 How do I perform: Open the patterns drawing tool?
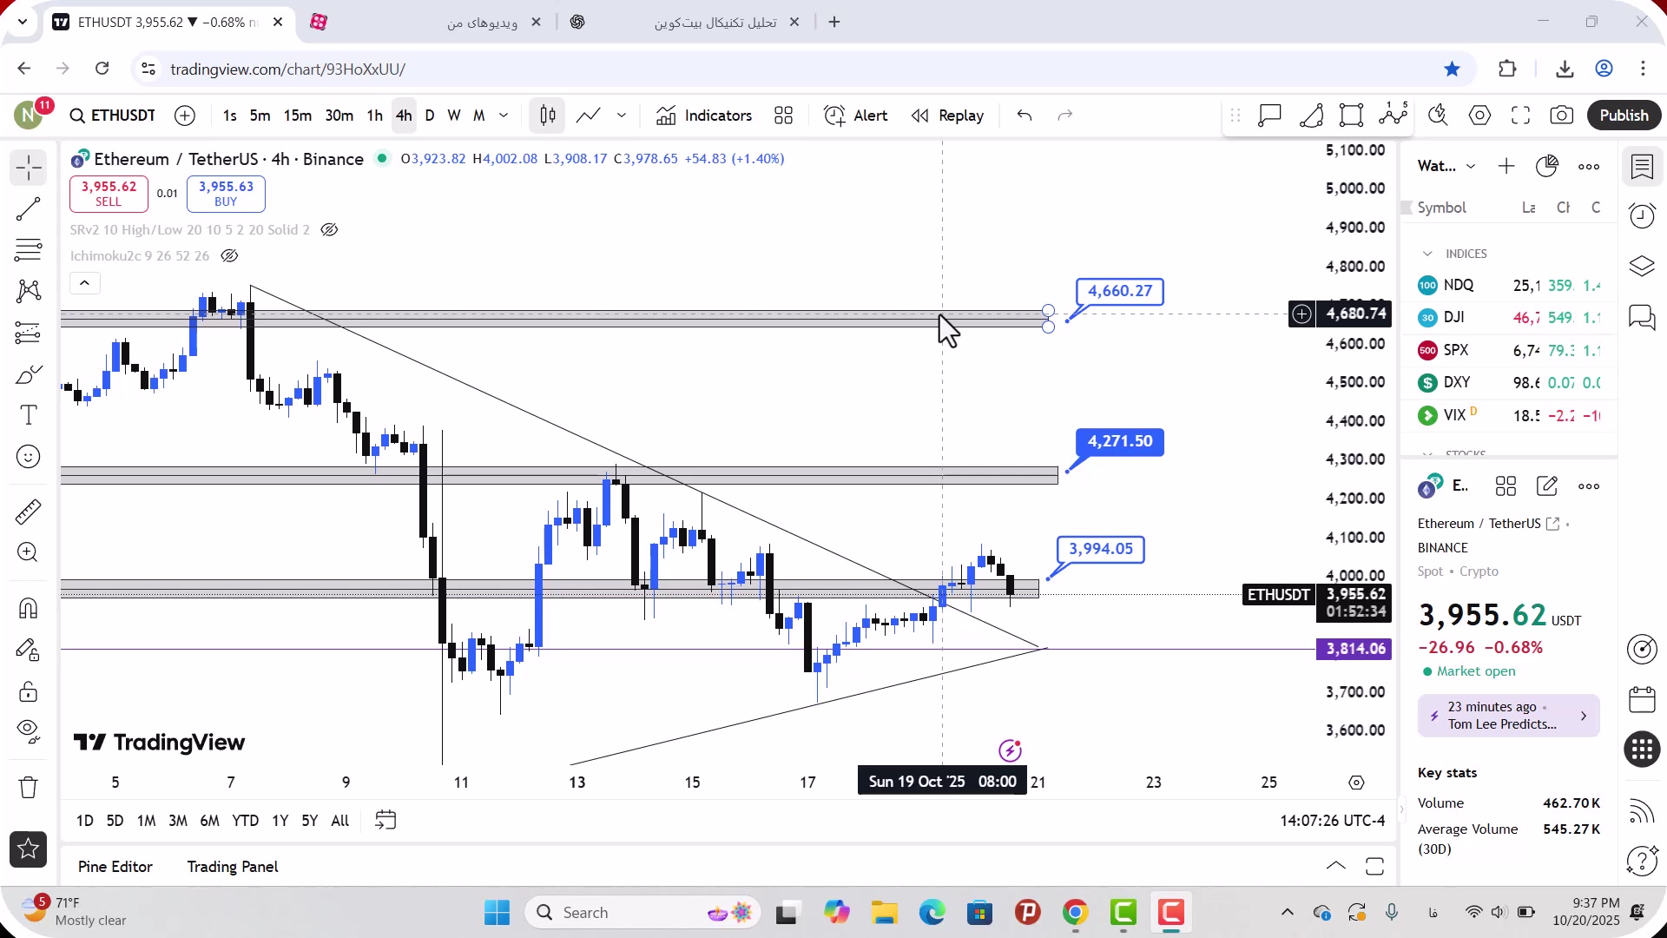coord(29,291)
